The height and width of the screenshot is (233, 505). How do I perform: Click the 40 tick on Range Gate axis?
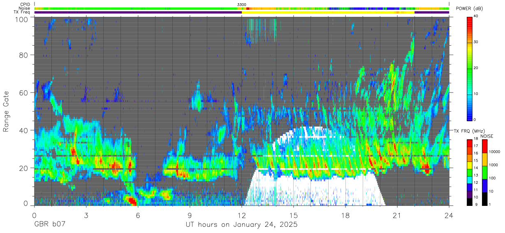(x=24, y=130)
